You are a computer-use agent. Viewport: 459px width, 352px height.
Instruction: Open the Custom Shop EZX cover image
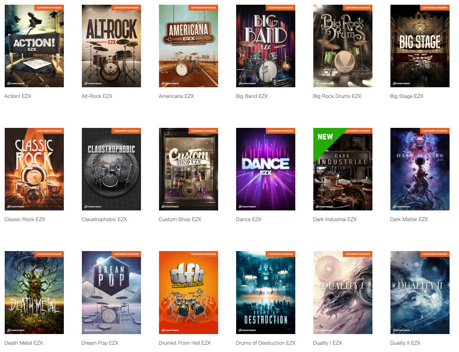point(189,169)
